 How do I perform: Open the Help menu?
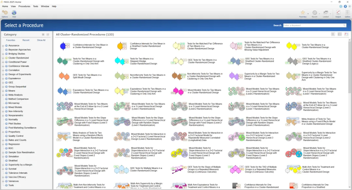pos(54,6)
